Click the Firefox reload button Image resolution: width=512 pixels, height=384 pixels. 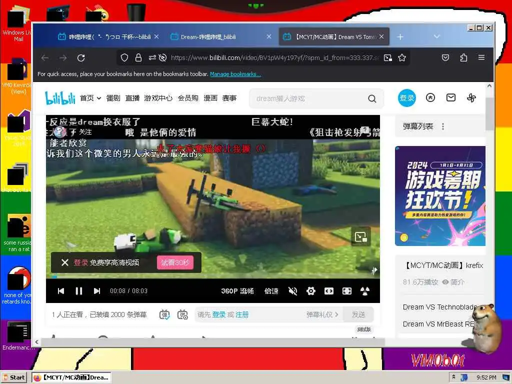[81, 58]
